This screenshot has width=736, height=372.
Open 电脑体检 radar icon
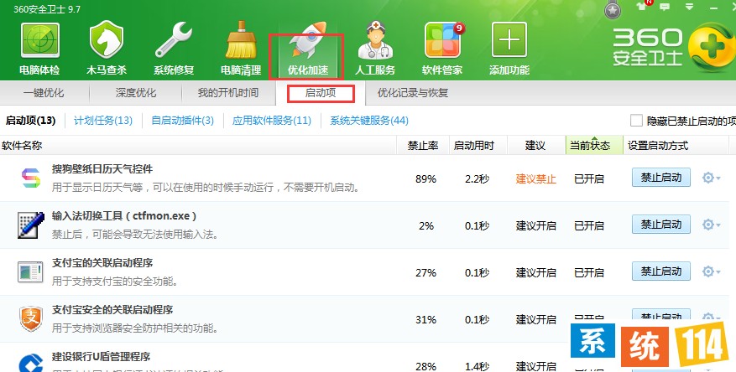click(40, 41)
